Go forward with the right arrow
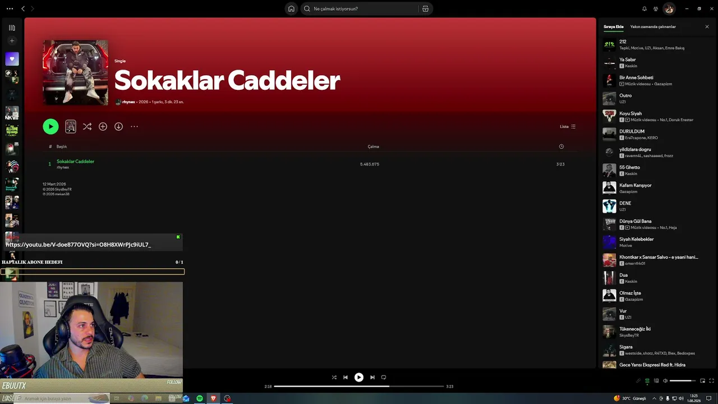 pyautogui.click(x=32, y=9)
